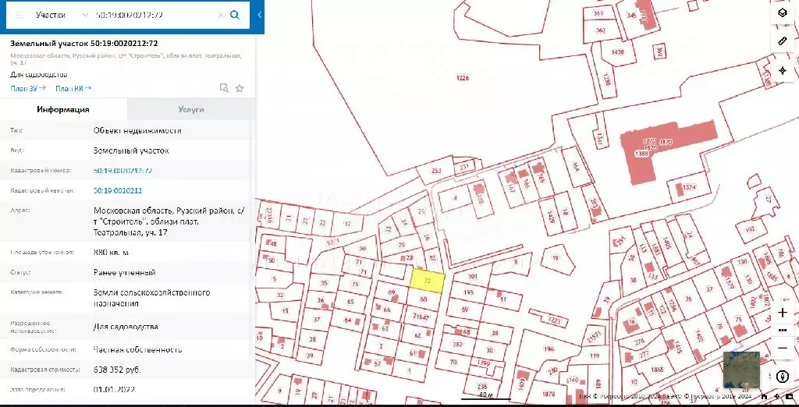Viewport: 799px width, 407px height.
Task: Zoom out with the minus button
Action: pyautogui.click(x=783, y=348)
